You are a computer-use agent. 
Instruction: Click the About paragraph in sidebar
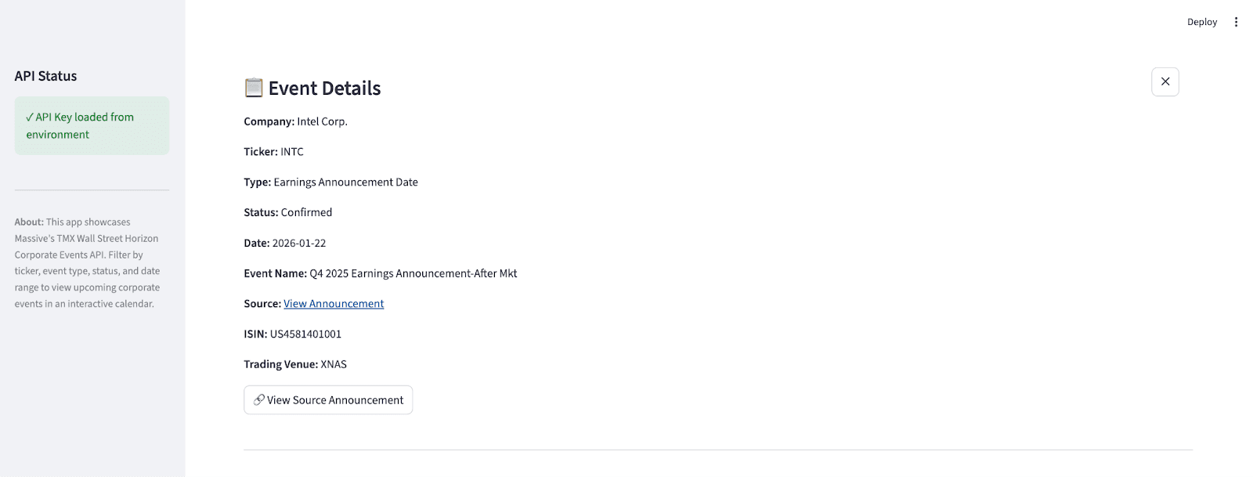87,263
